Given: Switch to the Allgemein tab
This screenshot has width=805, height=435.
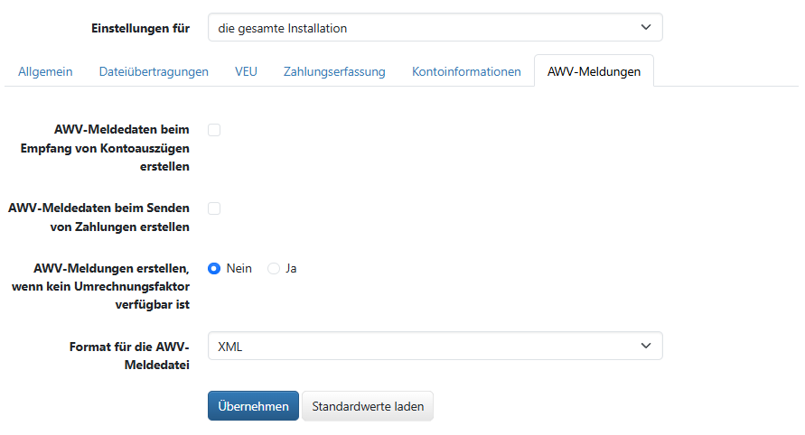Looking at the screenshot, I should coord(45,71).
